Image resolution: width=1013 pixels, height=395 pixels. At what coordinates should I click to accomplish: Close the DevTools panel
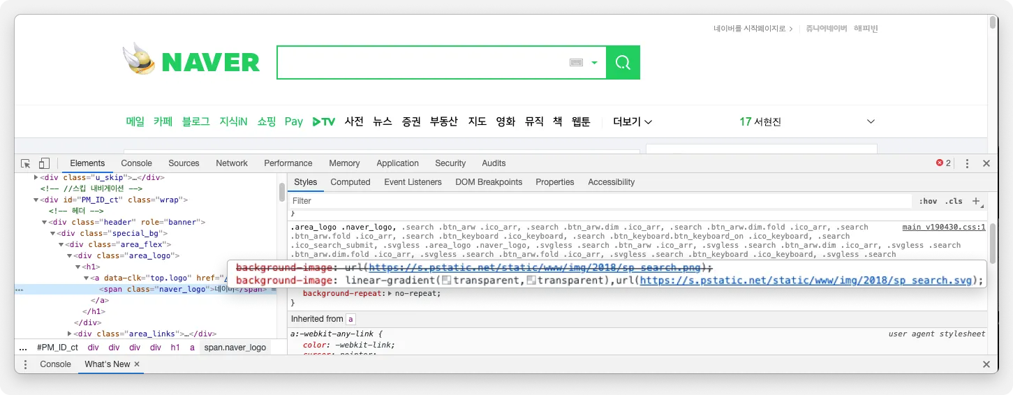(x=986, y=163)
